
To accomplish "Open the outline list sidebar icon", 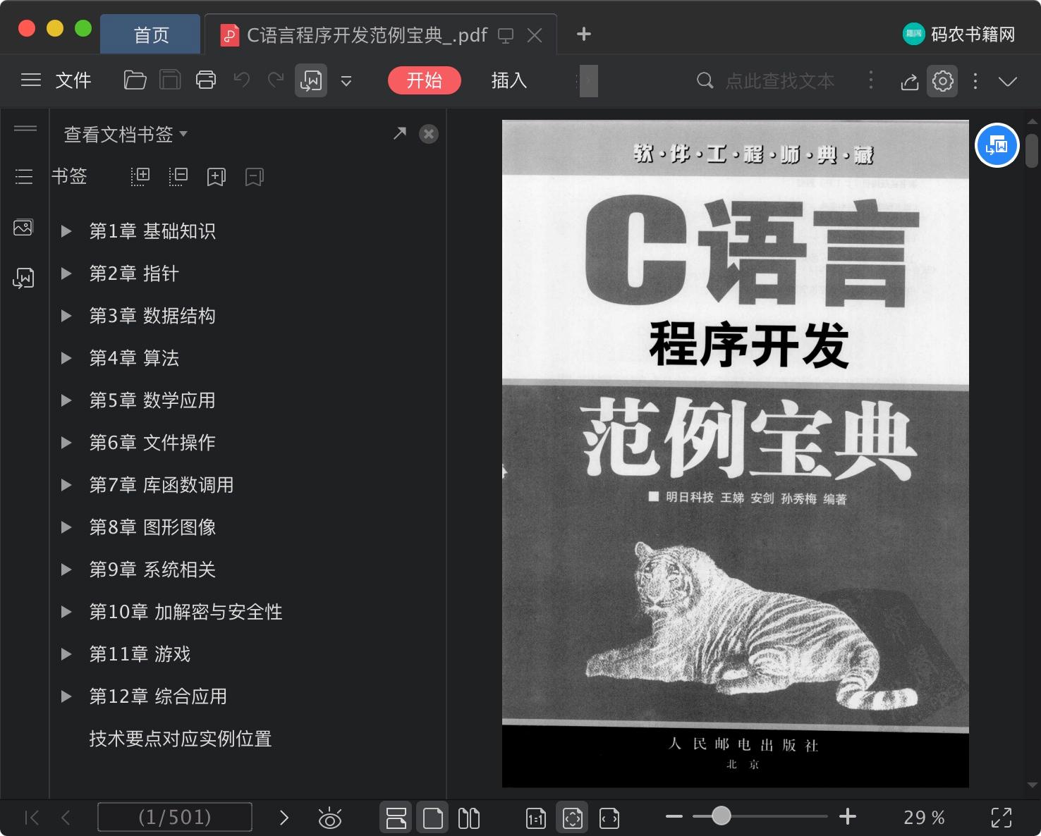I will pos(24,176).
